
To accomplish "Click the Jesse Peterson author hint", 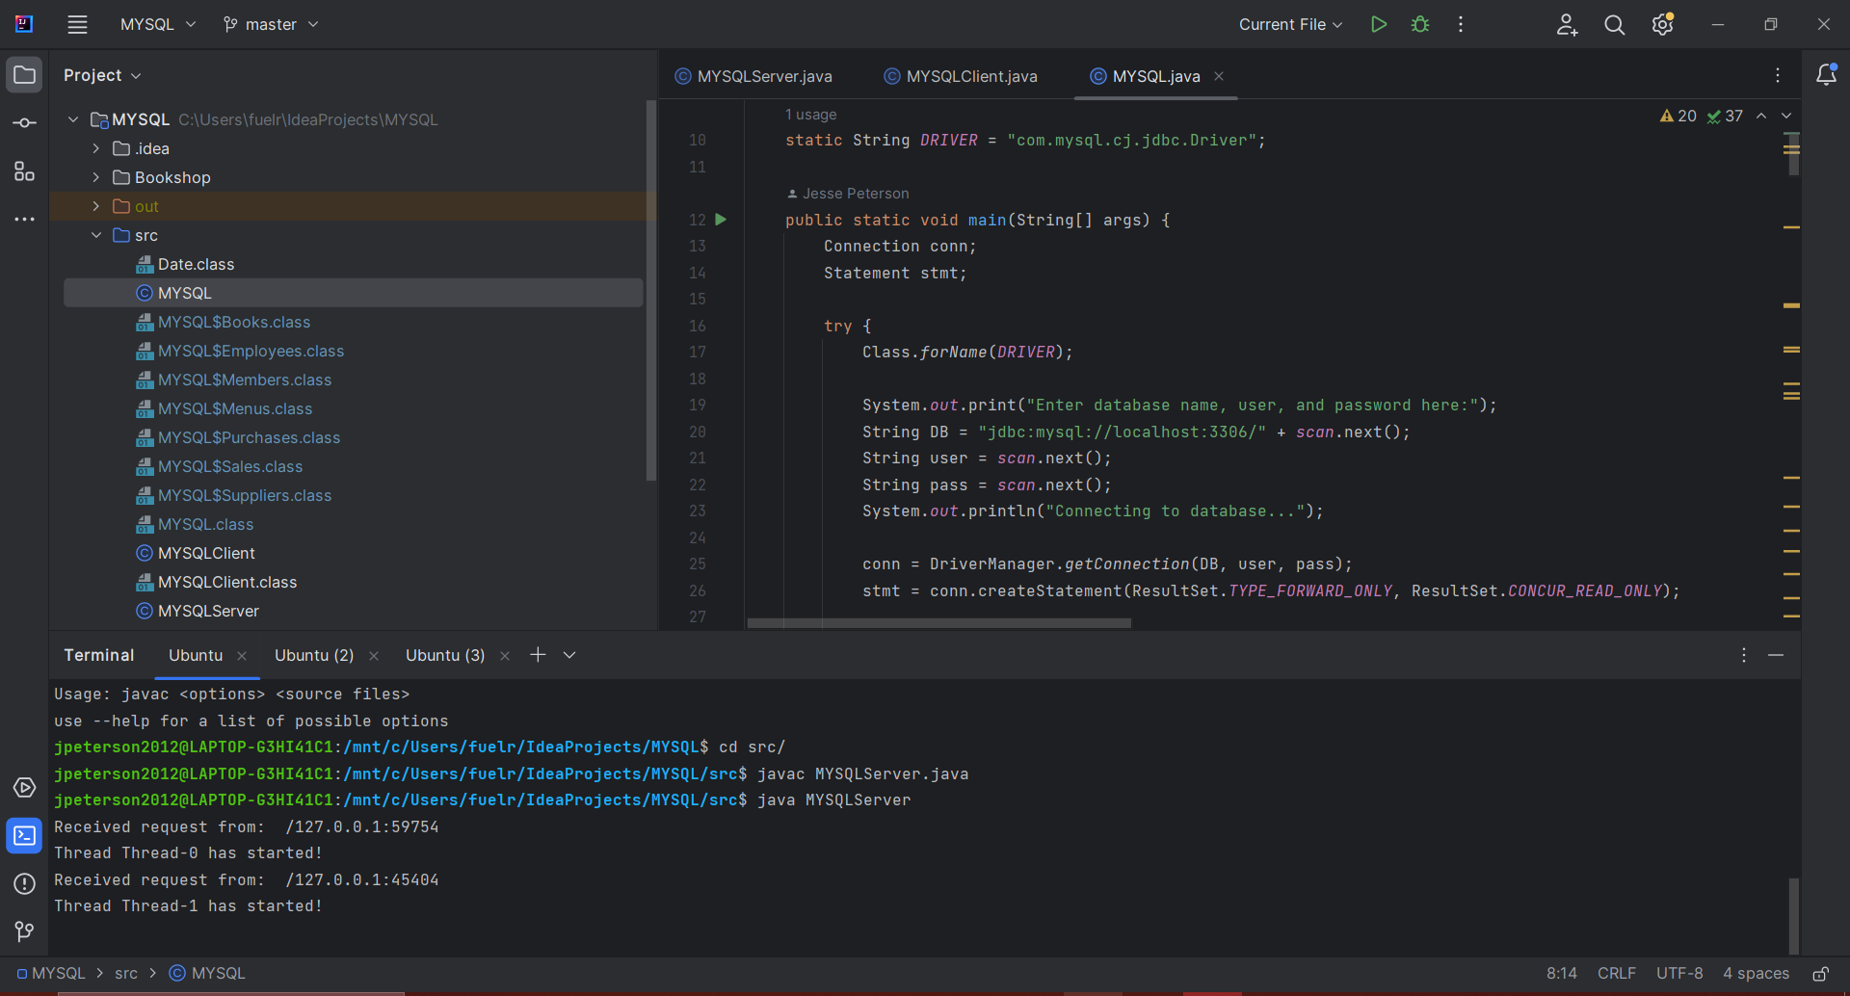I will pyautogui.click(x=848, y=194).
